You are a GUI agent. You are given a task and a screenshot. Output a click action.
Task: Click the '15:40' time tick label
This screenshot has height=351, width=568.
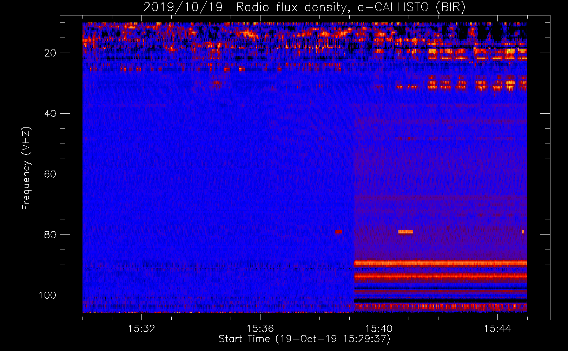(379, 329)
